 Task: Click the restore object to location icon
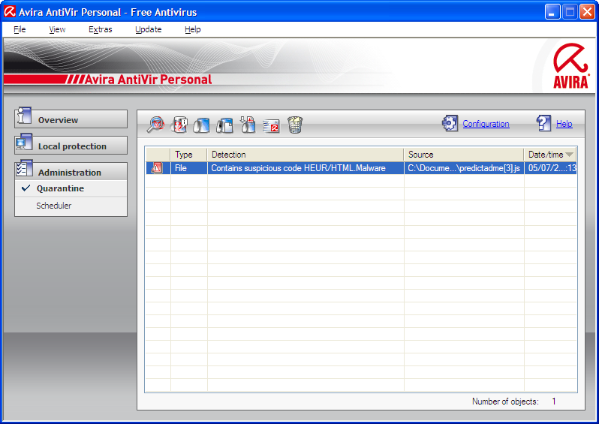pyautogui.click(x=224, y=125)
